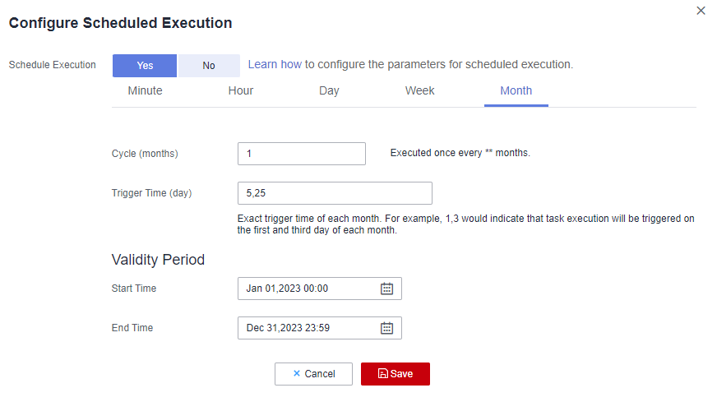Focus the Trigger Time (day) field
717x411 pixels.
point(334,193)
